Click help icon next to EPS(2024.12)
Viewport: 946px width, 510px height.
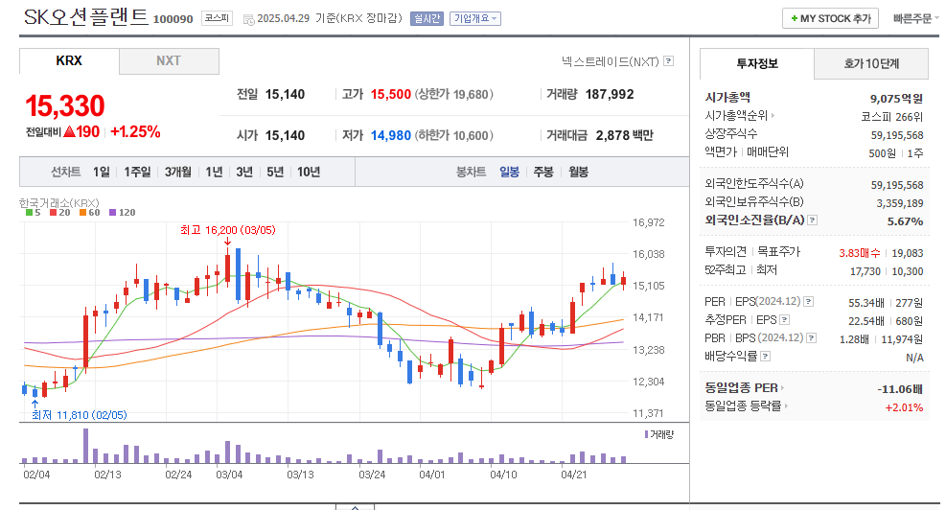[808, 301]
